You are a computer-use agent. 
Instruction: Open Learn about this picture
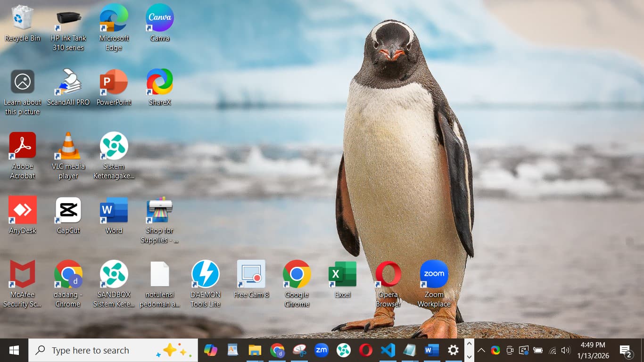tap(22, 81)
